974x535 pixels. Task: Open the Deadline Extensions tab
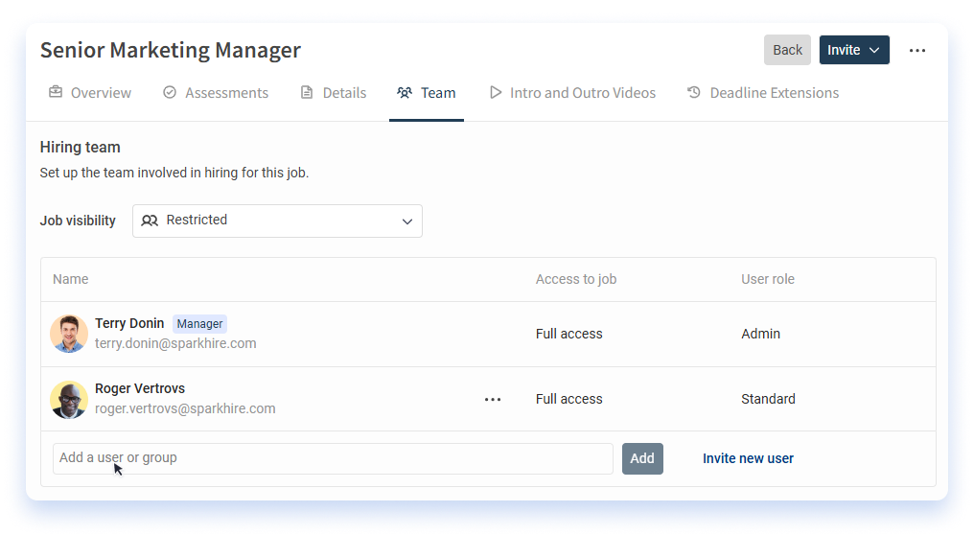click(x=763, y=93)
